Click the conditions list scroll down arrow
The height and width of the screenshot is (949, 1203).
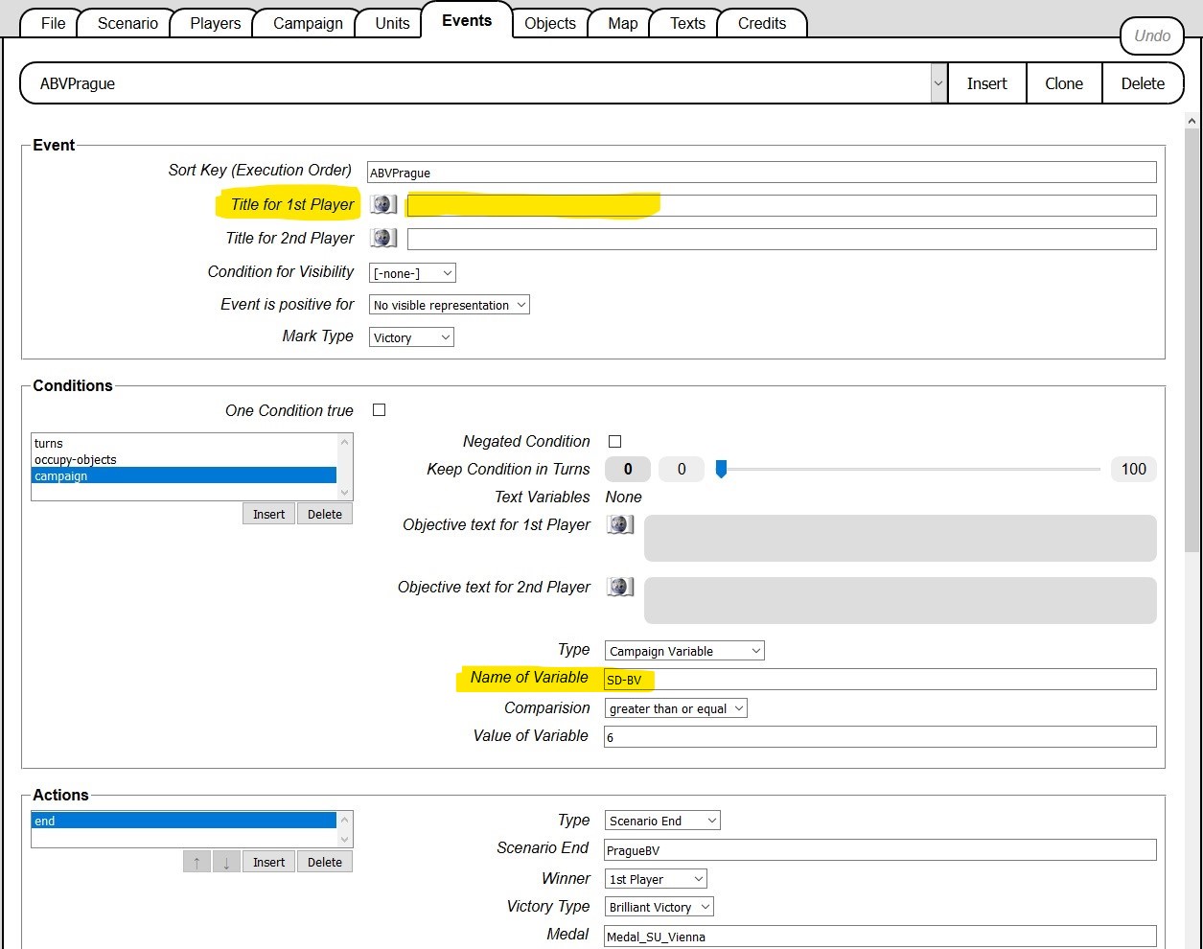(x=345, y=492)
